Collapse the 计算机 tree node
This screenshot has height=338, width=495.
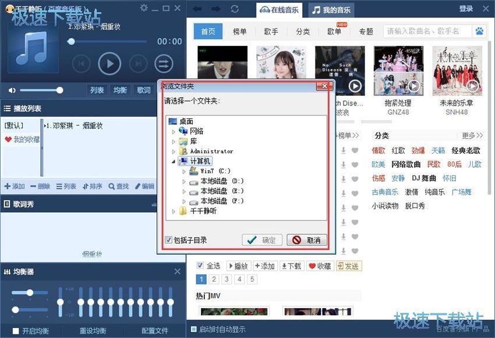tap(174, 161)
